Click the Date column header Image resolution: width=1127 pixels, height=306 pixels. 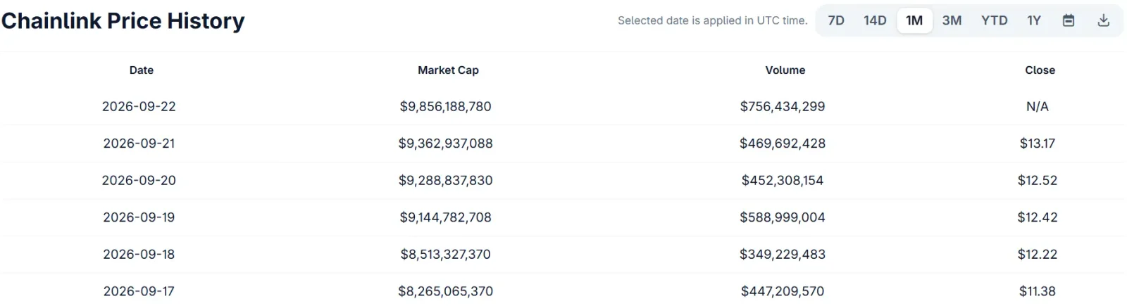tap(142, 70)
